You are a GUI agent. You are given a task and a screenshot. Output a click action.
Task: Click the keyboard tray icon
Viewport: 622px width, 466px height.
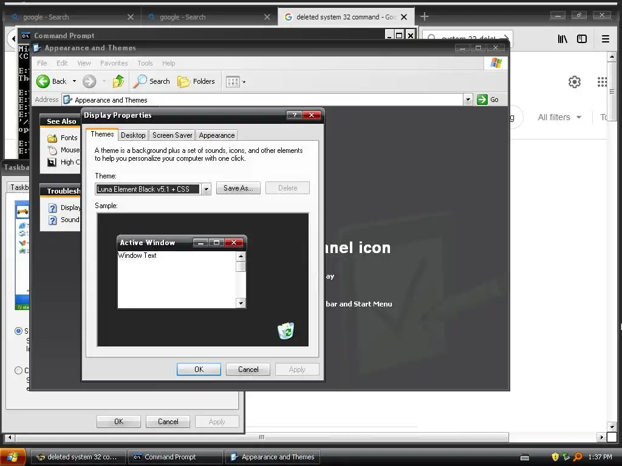pos(525,458)
